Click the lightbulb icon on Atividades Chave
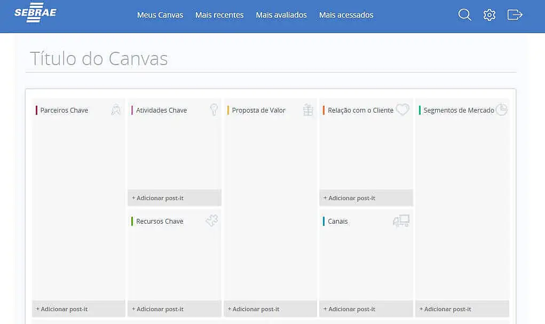The width and height of the screenshot is (545, 324). 213,109
